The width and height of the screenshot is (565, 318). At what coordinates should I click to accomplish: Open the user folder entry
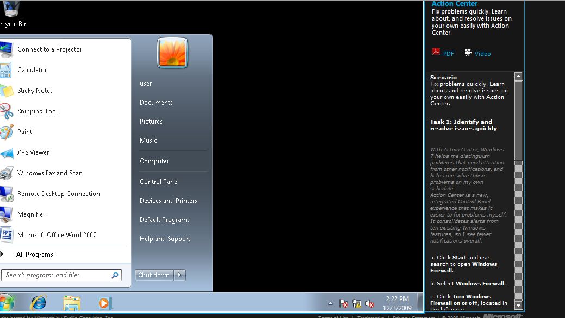pos(146,84)
